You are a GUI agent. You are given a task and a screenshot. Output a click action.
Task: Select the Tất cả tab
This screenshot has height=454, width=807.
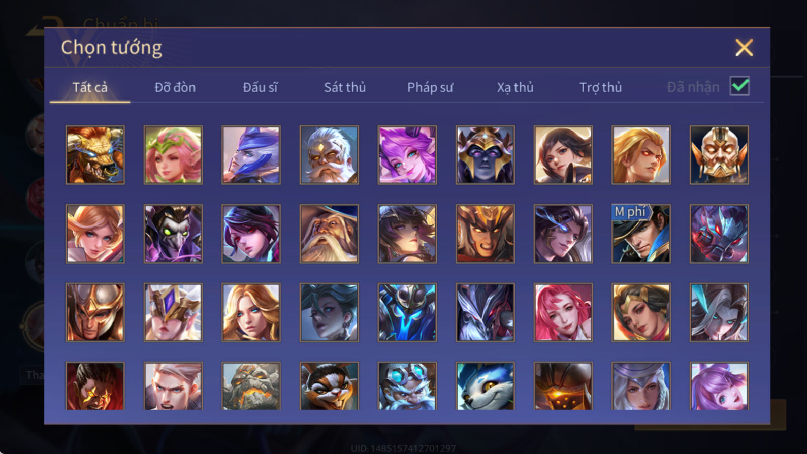pyautogui.click(x=90, y=87)
